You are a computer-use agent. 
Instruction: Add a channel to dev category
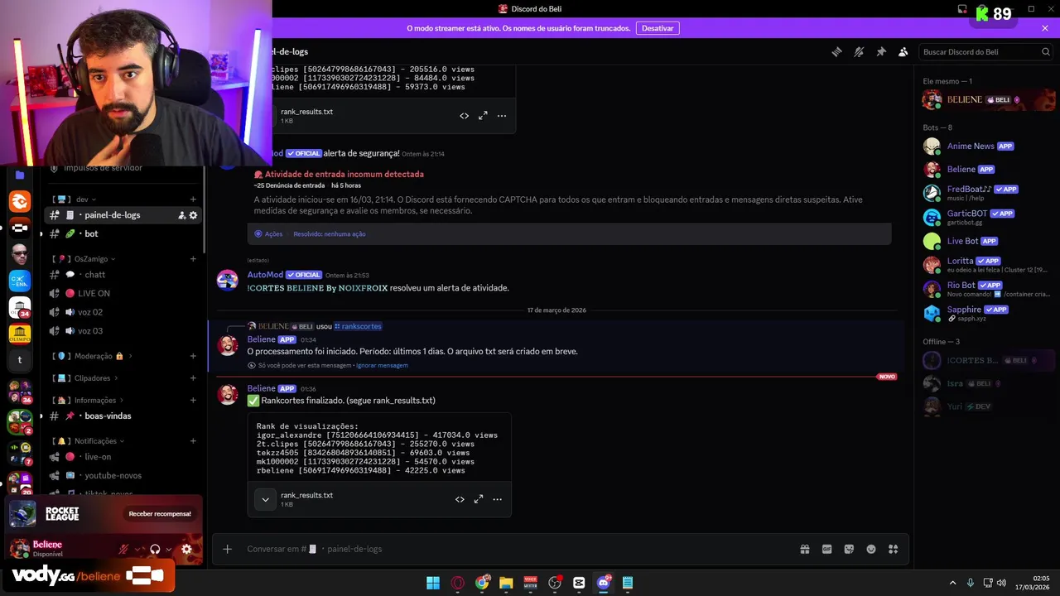[x=193, y=199]
